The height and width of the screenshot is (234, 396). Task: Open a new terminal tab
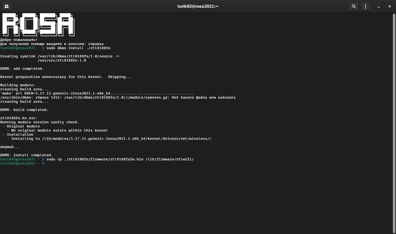(7, 6)
